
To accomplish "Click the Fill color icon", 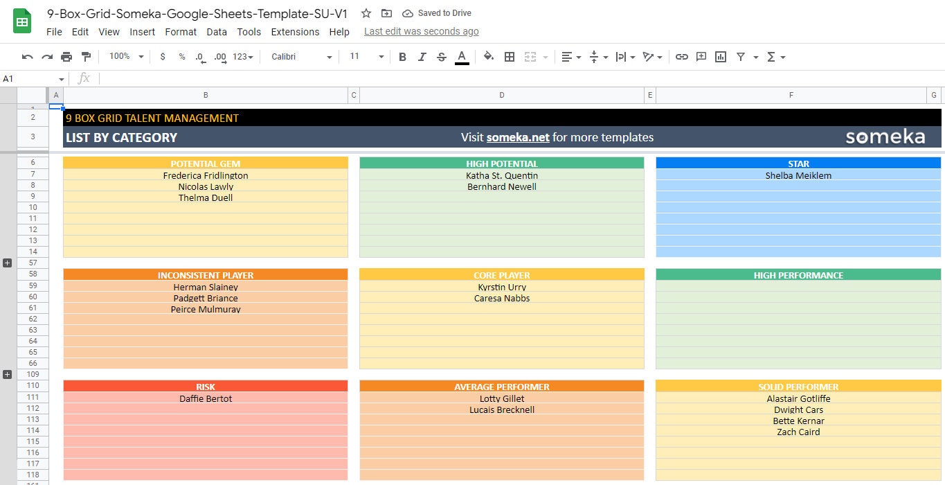I will 489,56.
